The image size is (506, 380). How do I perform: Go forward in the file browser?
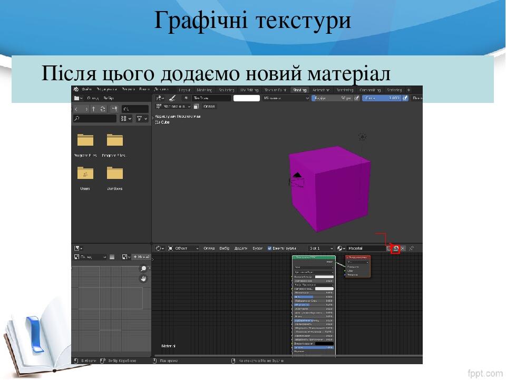pyautogui.click(x=86, y=109)
